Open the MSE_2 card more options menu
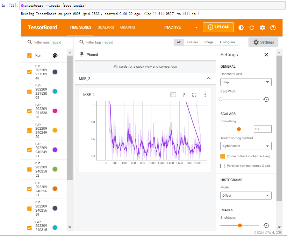 205,95
